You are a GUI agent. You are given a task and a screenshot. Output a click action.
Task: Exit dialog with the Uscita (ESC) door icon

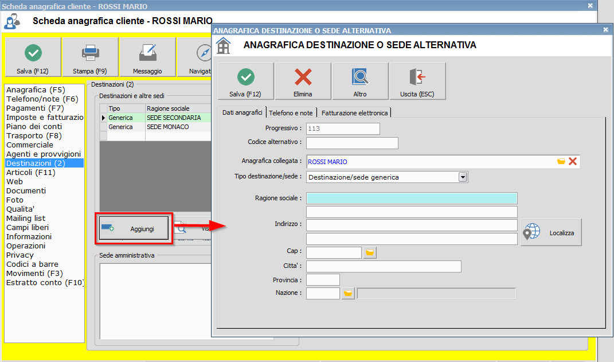tap(417, 77)
